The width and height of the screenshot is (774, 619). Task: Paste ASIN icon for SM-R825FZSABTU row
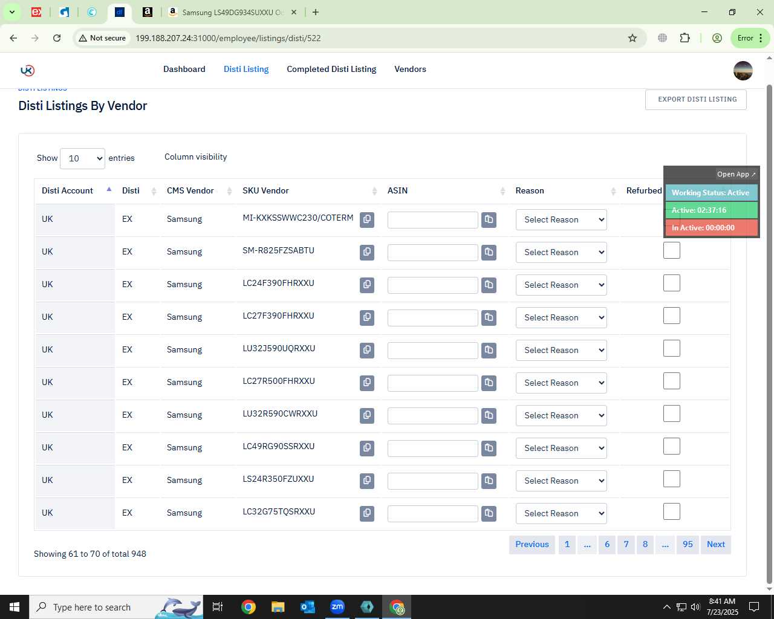[x=489, y=252]
